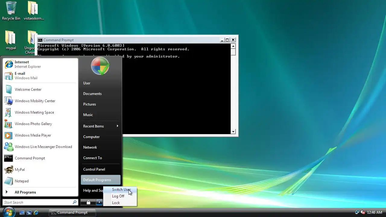The height and width of the screenshot is (217, 386).
Task: Open the Recycle Bin desktop icon
Action: click(x=11, y=11)
